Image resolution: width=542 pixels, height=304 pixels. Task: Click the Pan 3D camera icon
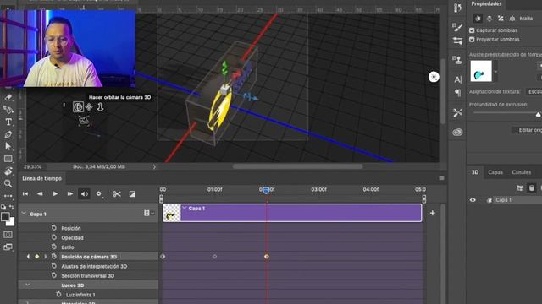point(89,107)
